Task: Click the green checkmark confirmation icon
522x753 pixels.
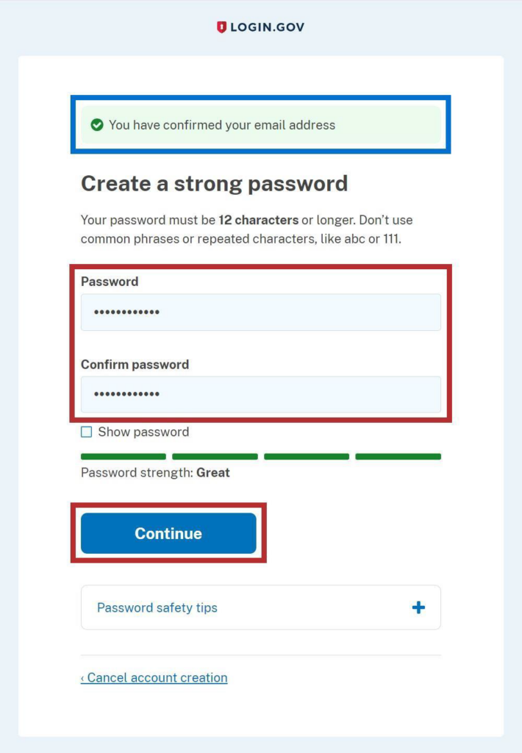Action: click(96, 125)
